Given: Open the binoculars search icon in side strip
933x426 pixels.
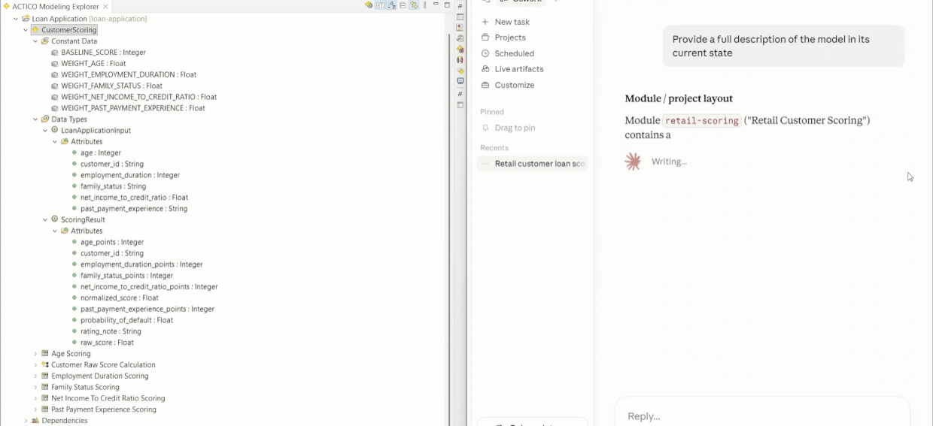Looking at the screenshot, I should click(460, 59).
